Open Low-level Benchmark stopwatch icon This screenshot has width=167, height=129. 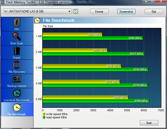[x=17, y=93]
